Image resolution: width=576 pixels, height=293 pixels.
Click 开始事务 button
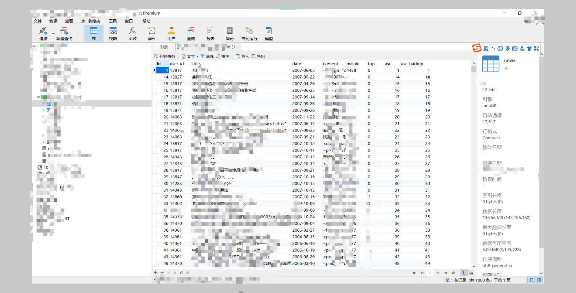tap(165, 56)
